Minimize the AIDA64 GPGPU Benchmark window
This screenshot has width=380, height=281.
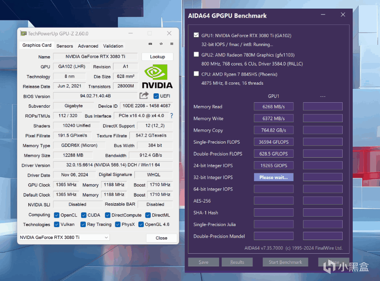pos(323,14)
